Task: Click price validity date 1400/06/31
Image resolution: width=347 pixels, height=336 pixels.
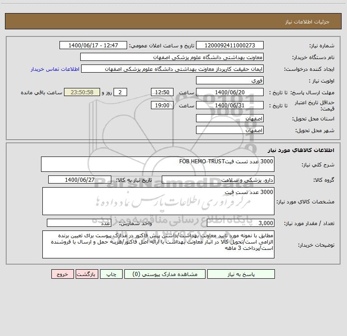Action: point(230,106)
